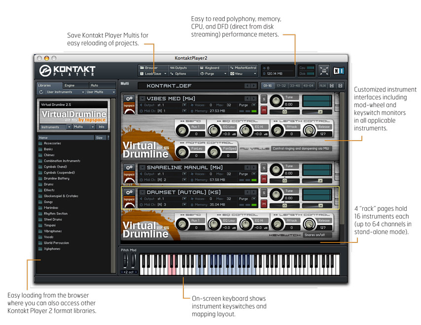
Task: Click tapspace logo icon on Snareline Manual instrument
Action: [130, 177]
